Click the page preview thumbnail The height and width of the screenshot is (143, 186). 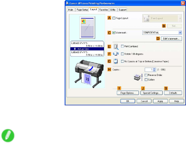pyautogui.click(x=87, y=28)
